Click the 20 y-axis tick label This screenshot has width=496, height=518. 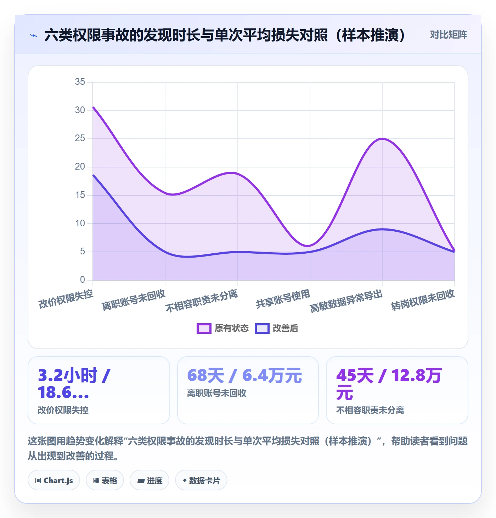[80, 167]
